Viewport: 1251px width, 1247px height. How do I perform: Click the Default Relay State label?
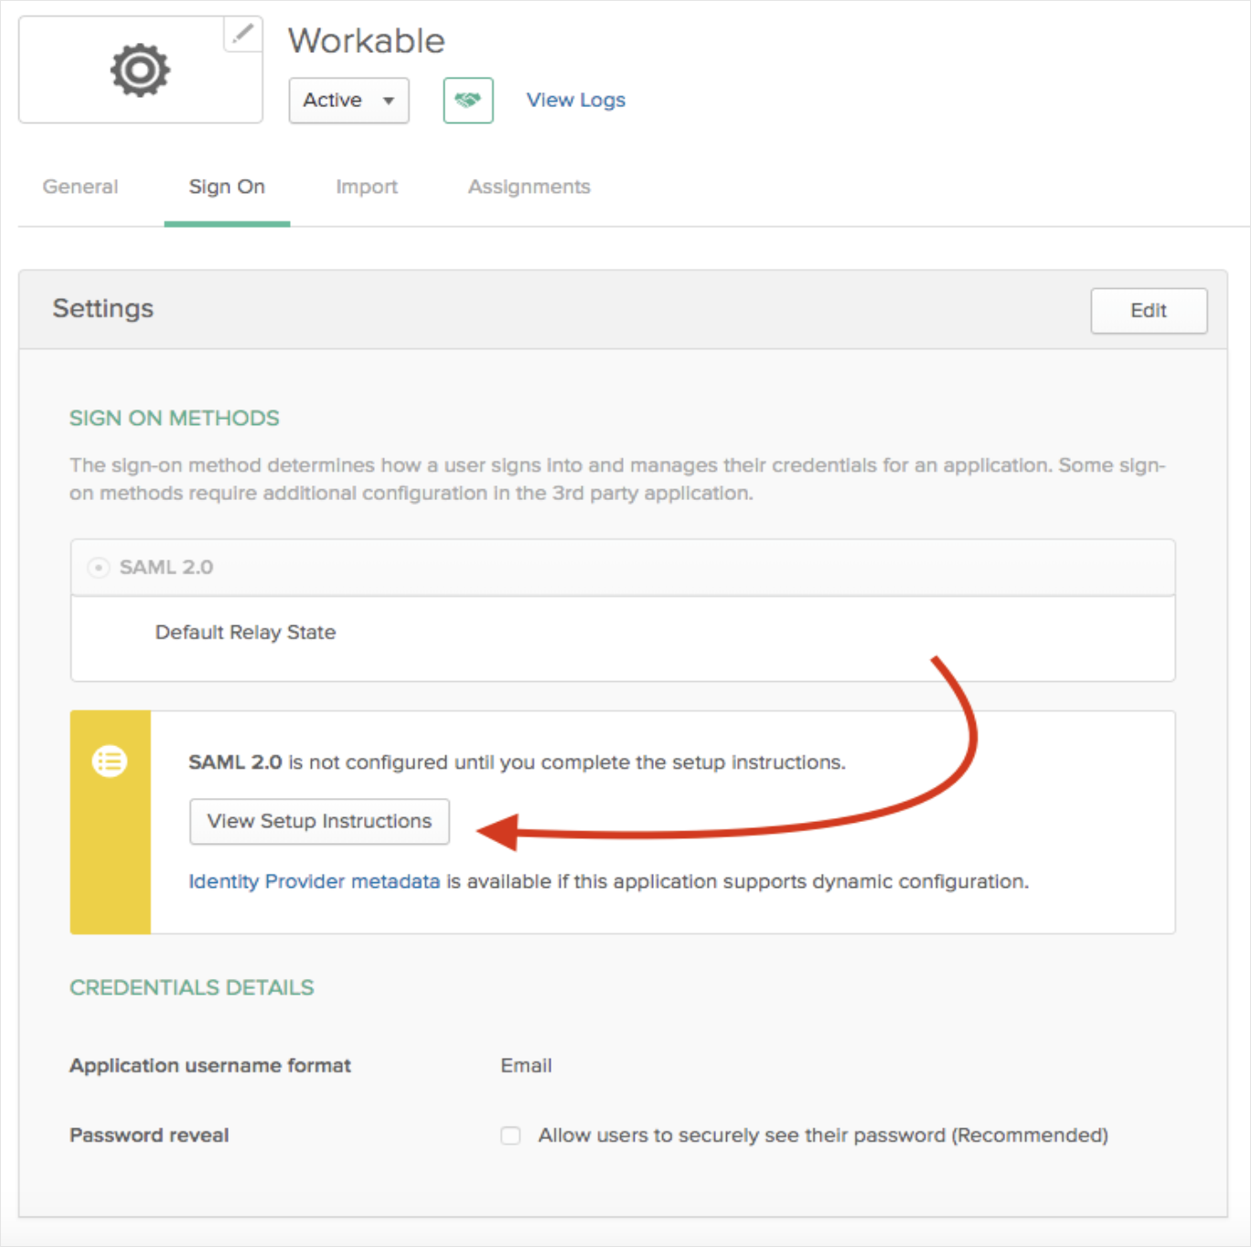pyautogui.click(x=245, y=632)
